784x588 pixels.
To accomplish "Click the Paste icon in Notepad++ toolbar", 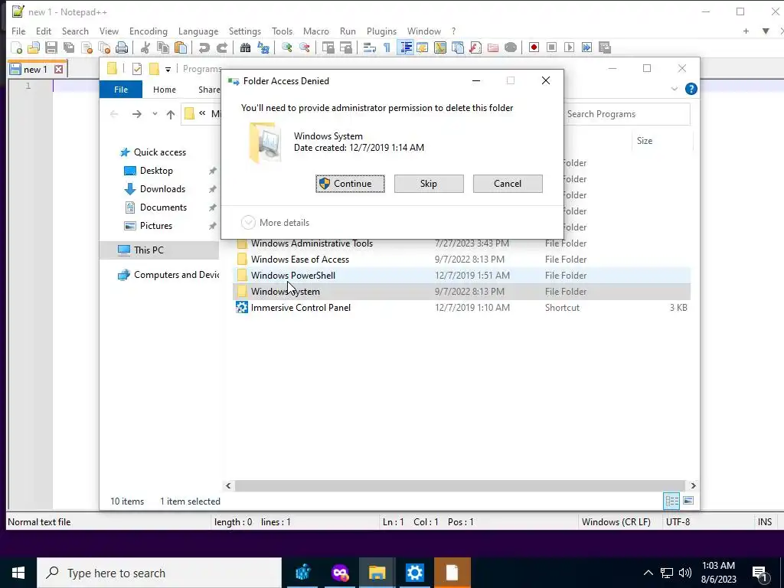I will 181,47.
